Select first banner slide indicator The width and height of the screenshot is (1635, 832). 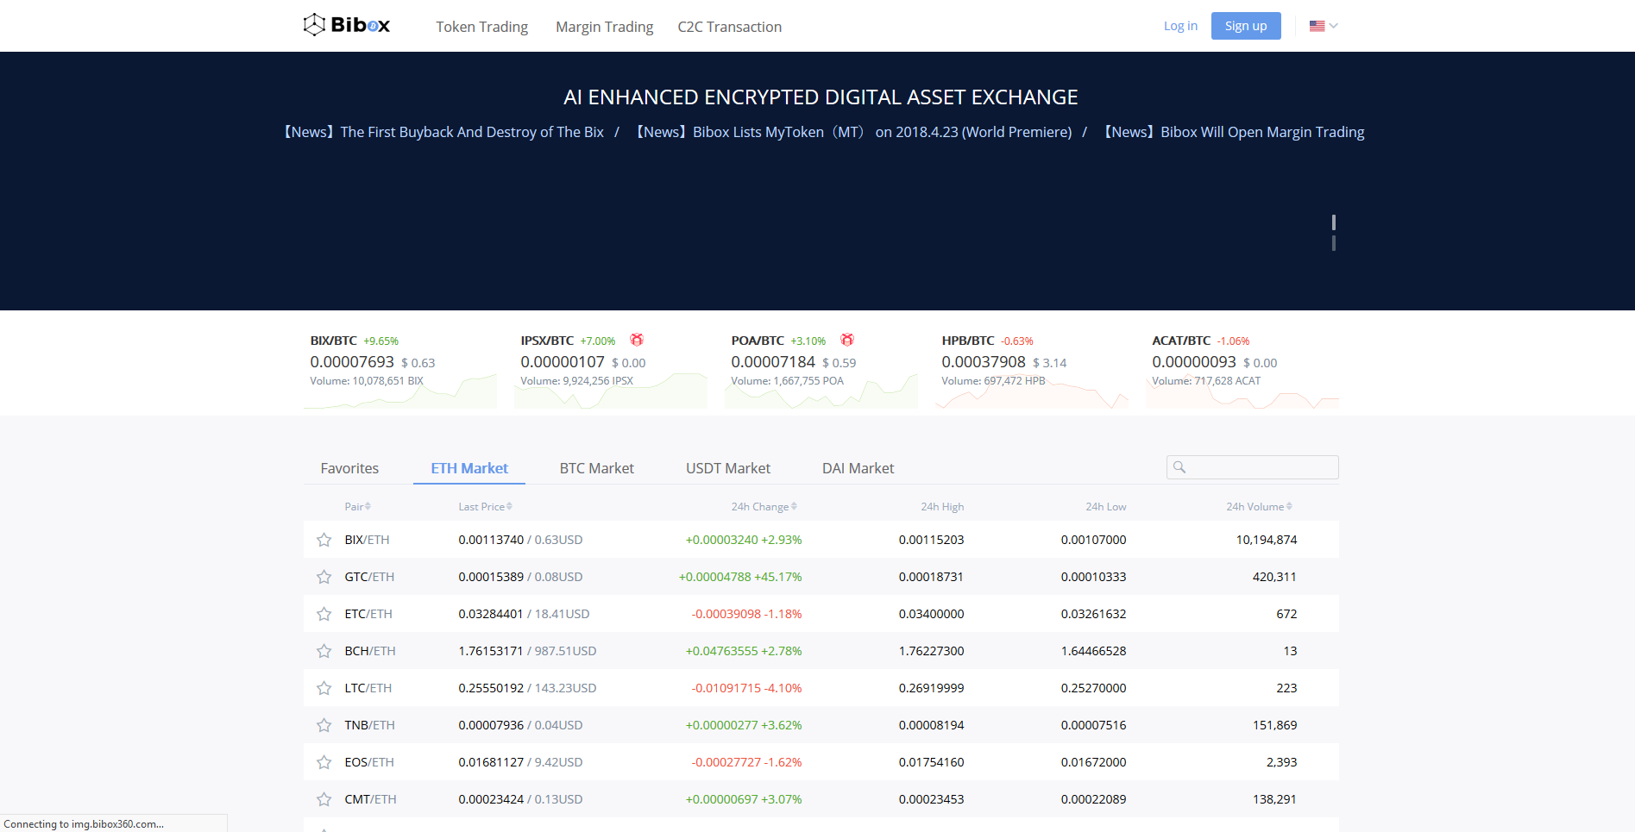pos(1334,222)
